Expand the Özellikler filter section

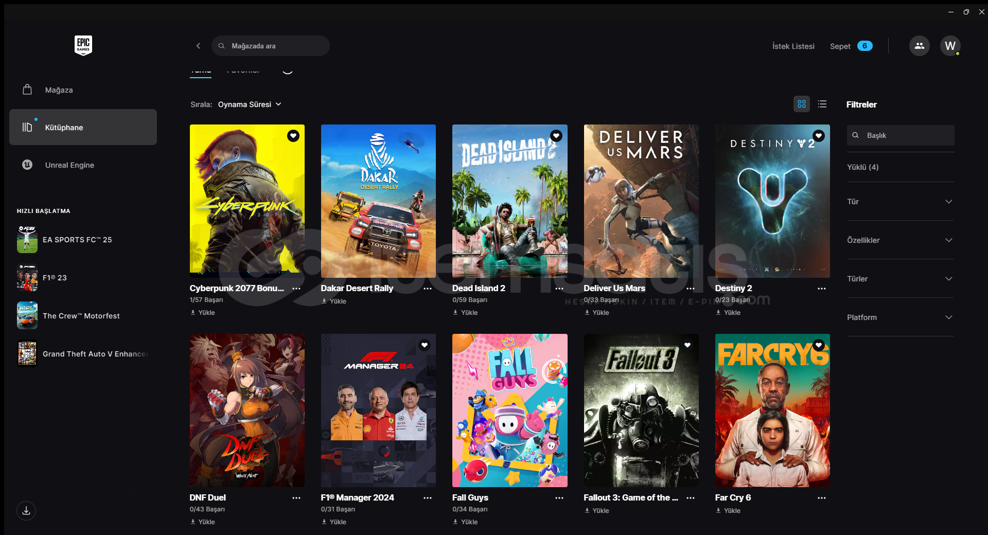click(900, 240)
